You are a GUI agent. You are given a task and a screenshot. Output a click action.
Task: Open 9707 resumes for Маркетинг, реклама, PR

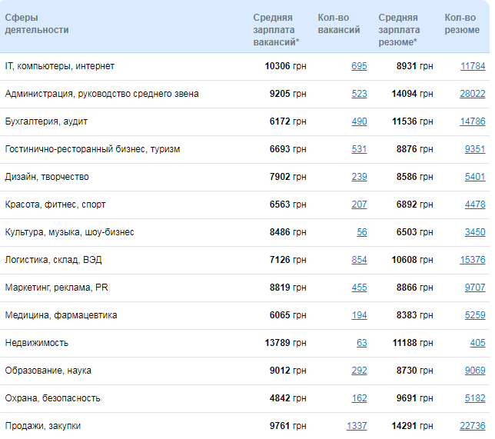coord(475,288)
